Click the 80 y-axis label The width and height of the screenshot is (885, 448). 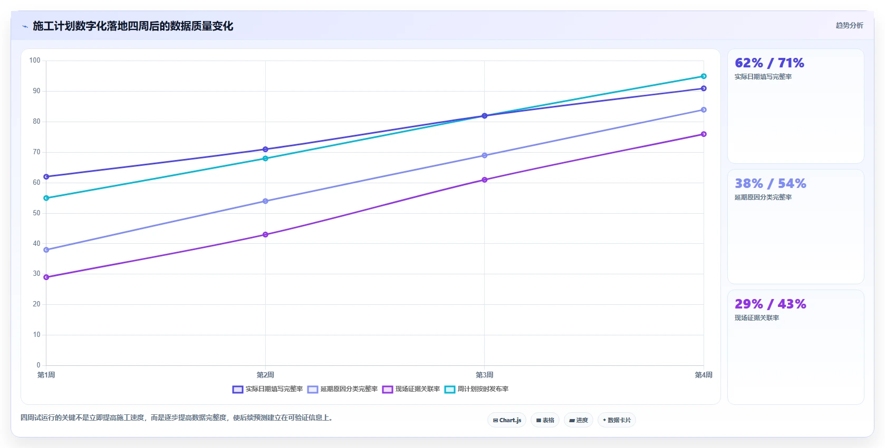tap(36, 122)
